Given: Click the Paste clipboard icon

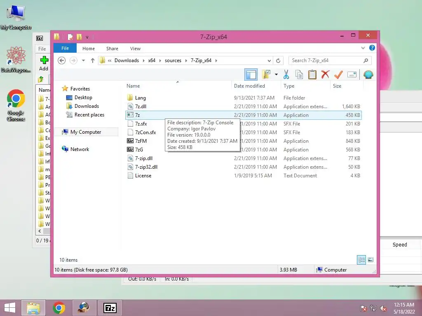Looking at the screenshot, I should [312, 74].
